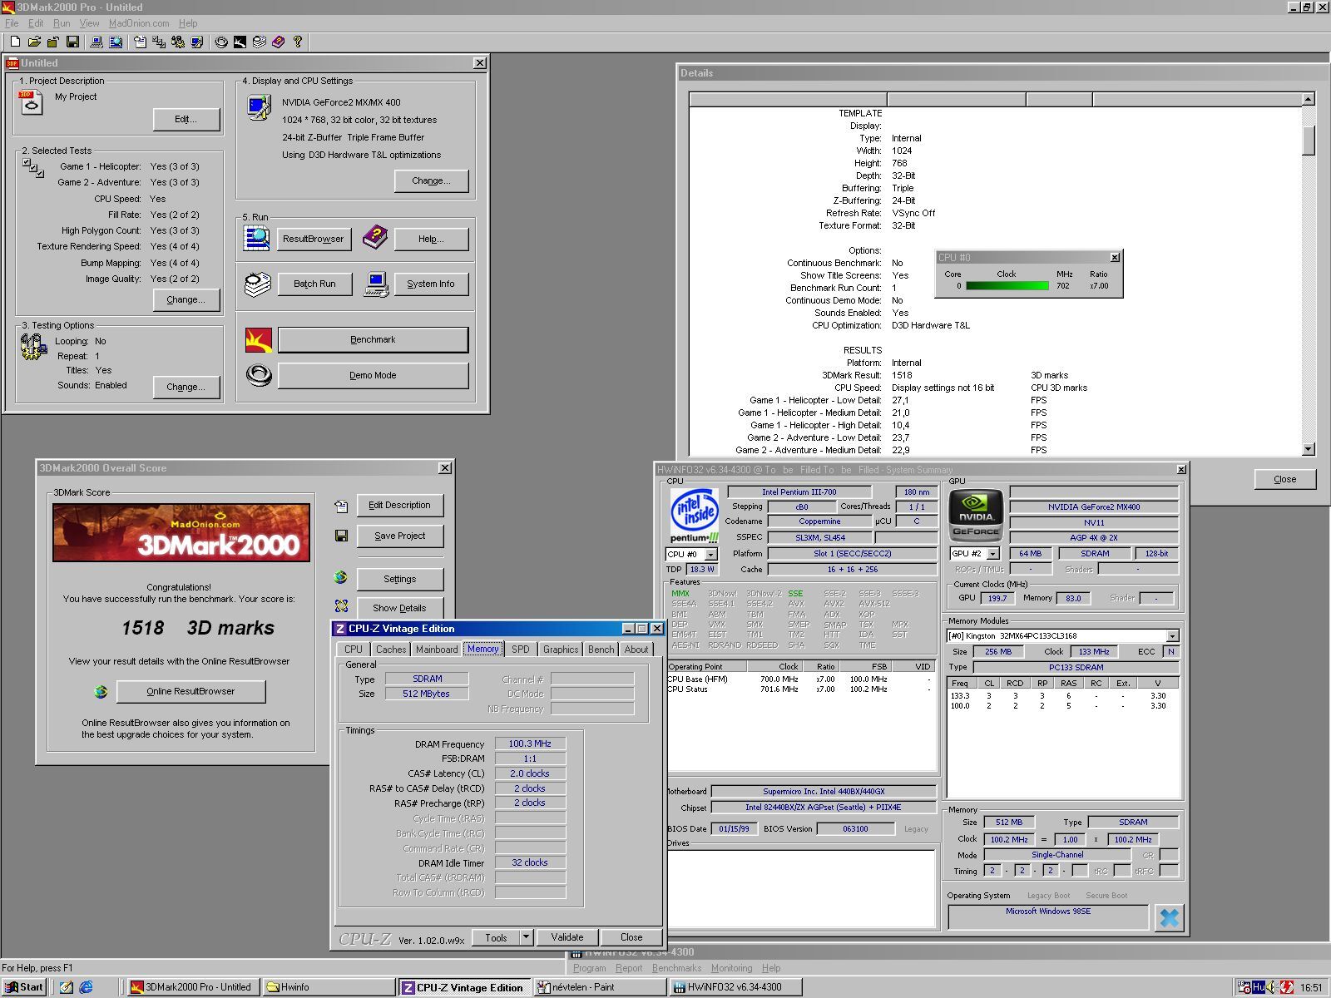This screenshot has width=1331, height=998.
Task: Click the Details window scrollbar up arrow
Action: click(x=1308, y=99)
